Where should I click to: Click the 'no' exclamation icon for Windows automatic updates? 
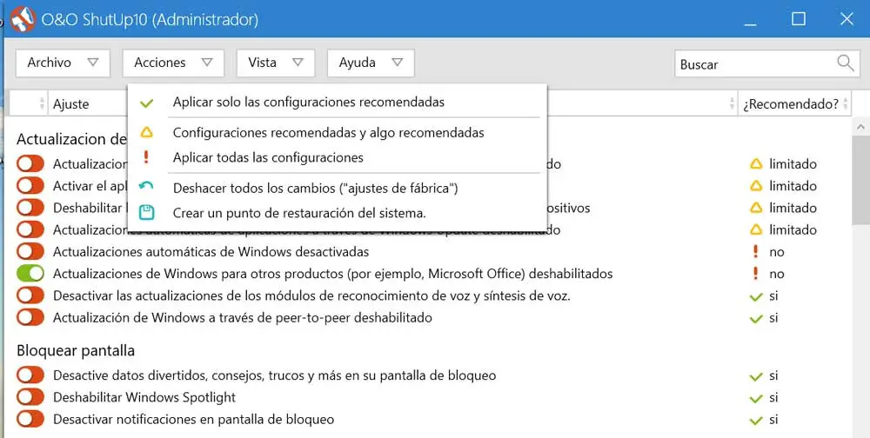click(x=755, y=252)
